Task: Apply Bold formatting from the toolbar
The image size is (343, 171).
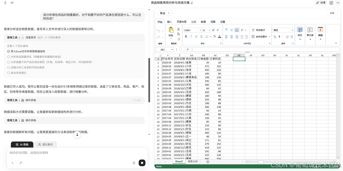Action: tap(186, 37)
